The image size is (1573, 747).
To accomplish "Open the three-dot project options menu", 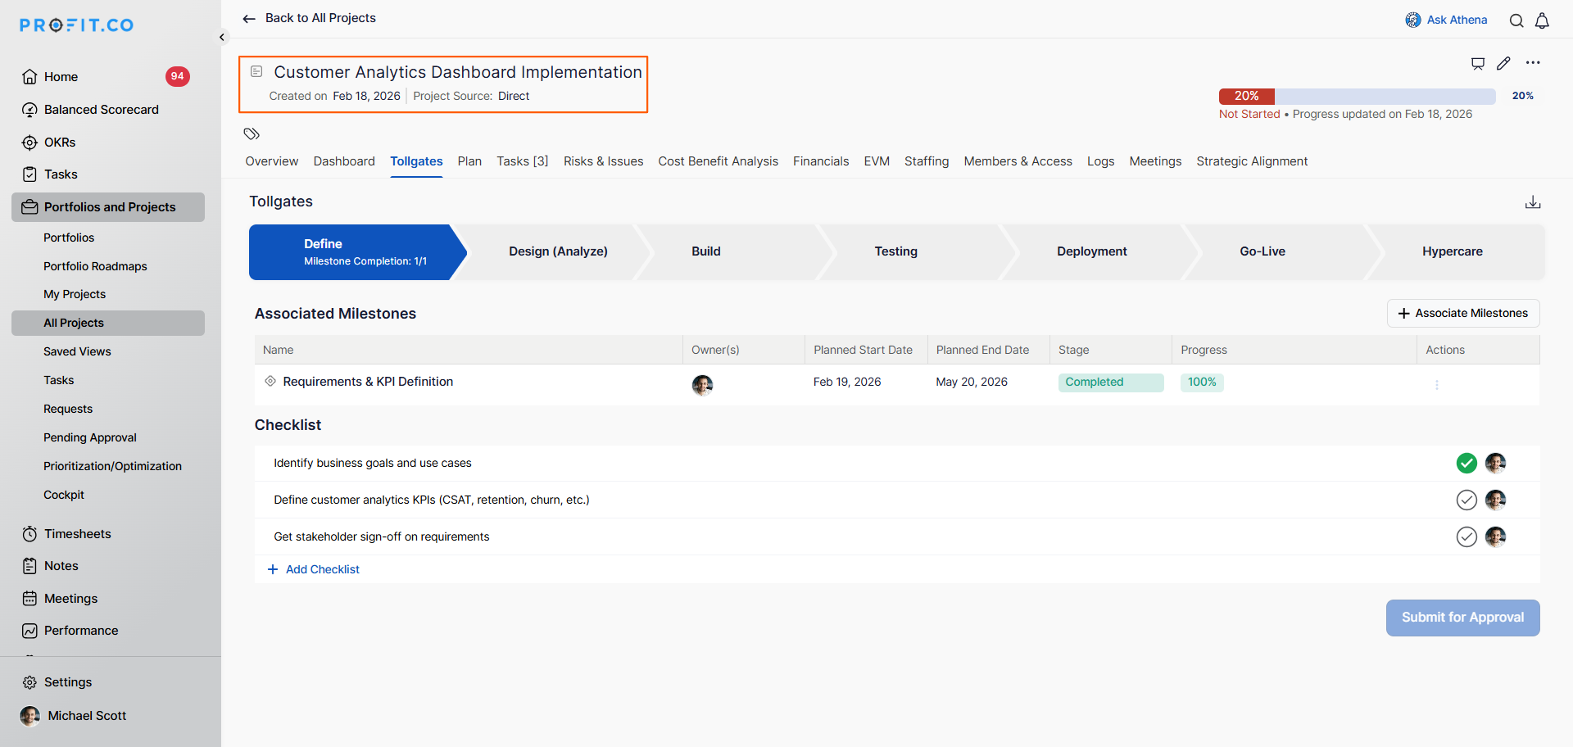I will point(1533,63).
